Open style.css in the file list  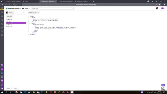tap(9, 26)
